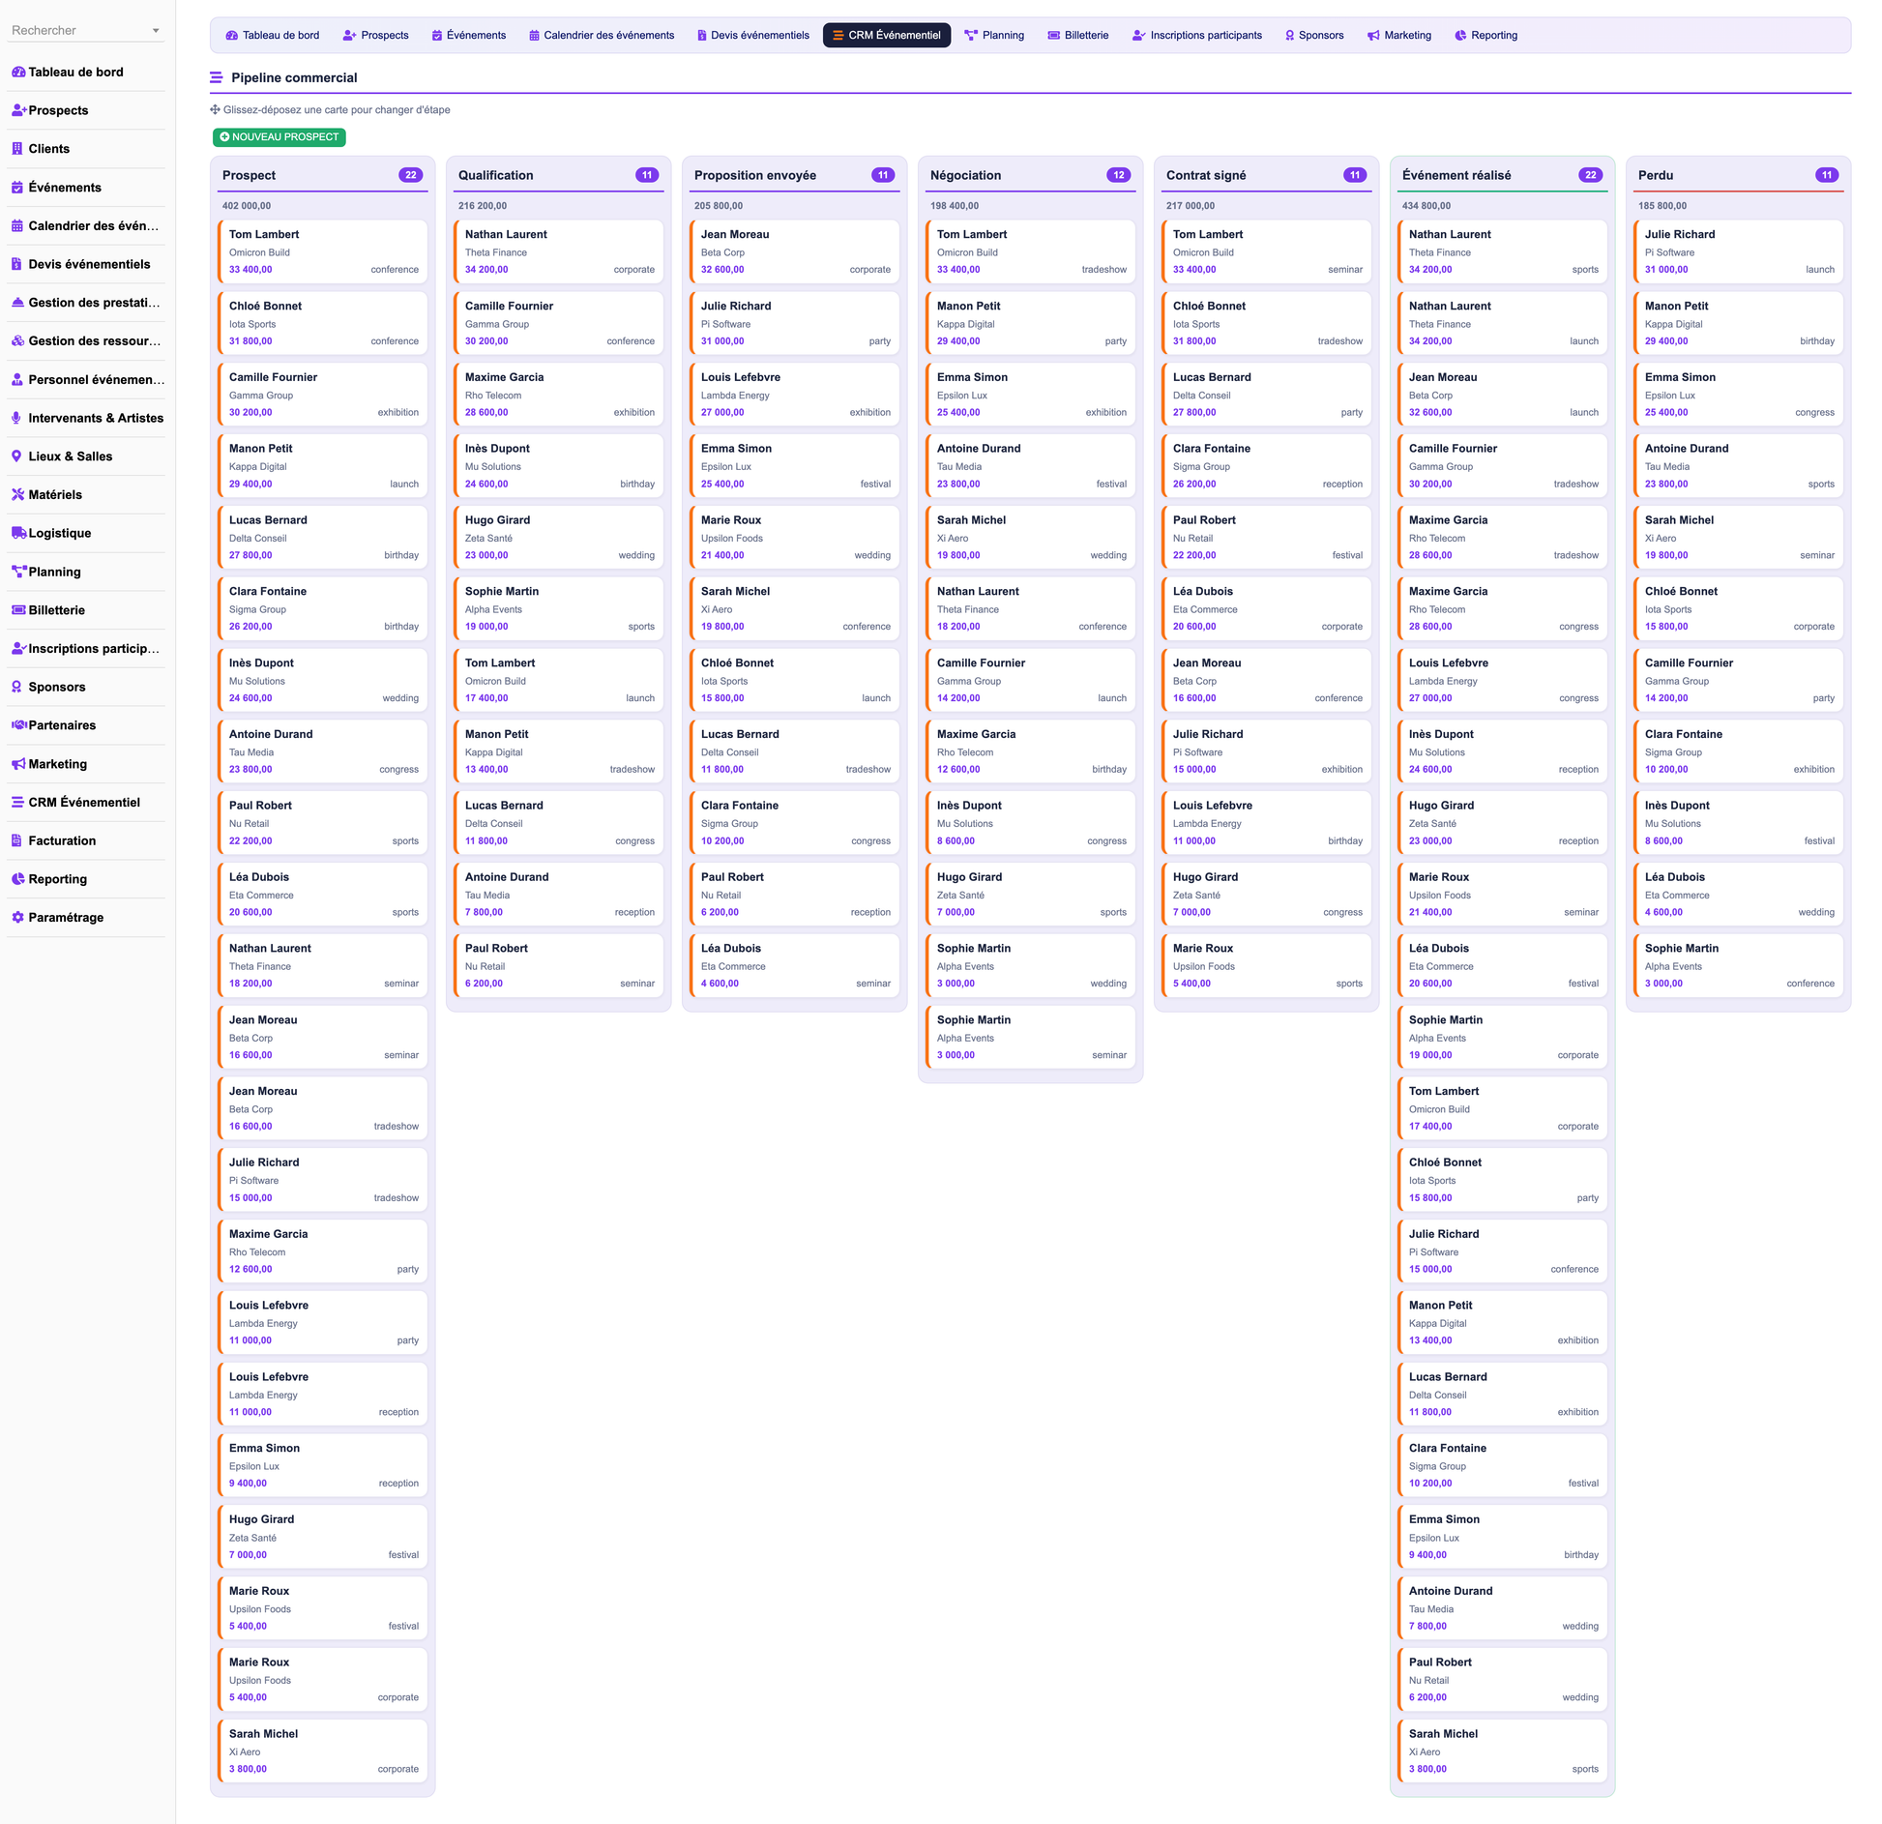Click the Clients building icon in the sidebar
Image resolution: width=1882 pixels, height=1824 pixels.
coord(17,149)
